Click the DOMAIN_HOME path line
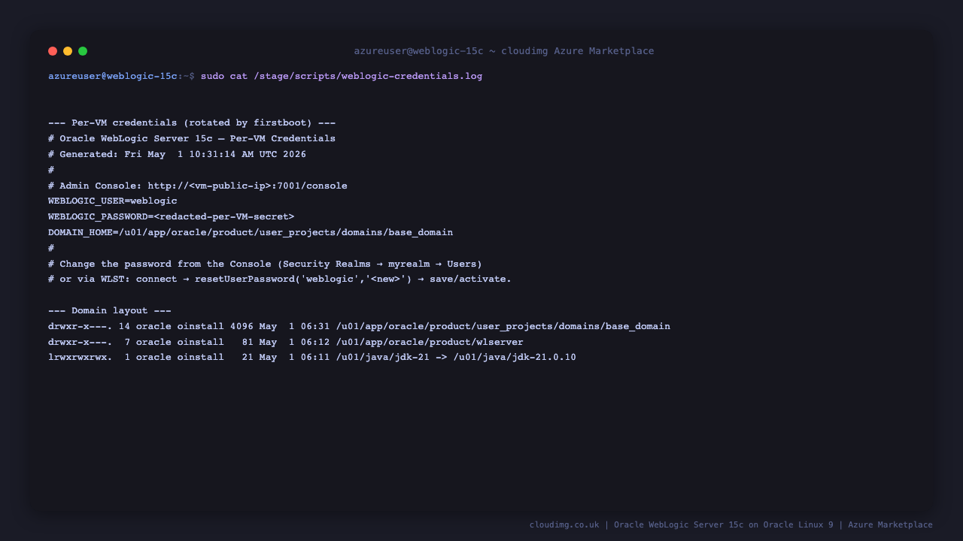The image size is (963, 541). (251, 232)
